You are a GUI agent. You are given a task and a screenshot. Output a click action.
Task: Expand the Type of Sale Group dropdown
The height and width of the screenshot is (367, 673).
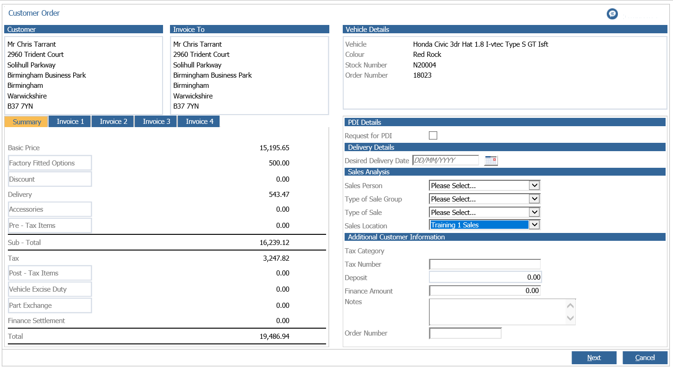coord(484,199)
